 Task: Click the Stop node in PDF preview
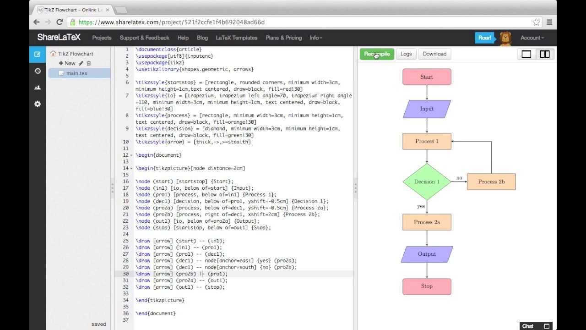tap(427, 286)
